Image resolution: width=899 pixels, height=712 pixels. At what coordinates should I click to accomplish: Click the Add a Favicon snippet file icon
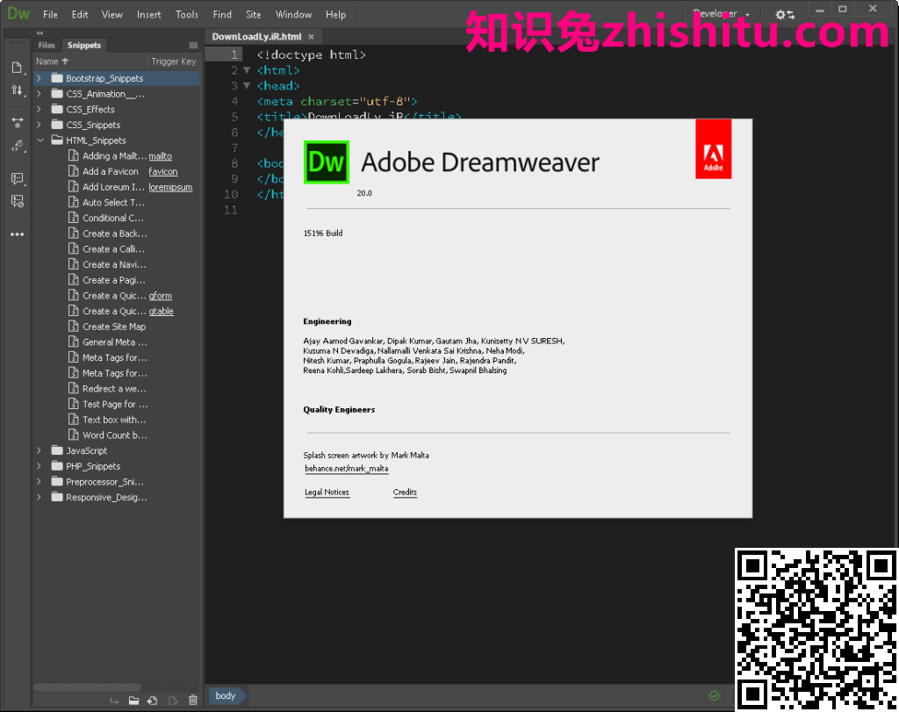pos(74,171)
